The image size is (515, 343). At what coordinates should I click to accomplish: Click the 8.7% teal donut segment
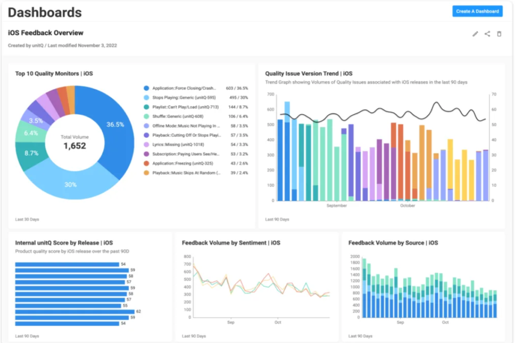[31, 153]
